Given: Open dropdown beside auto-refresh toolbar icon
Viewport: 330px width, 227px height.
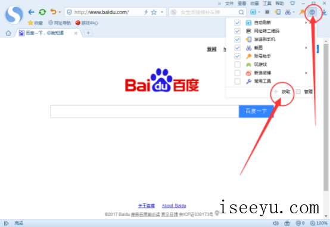Looking at the screenshot, I should [259, 12].
